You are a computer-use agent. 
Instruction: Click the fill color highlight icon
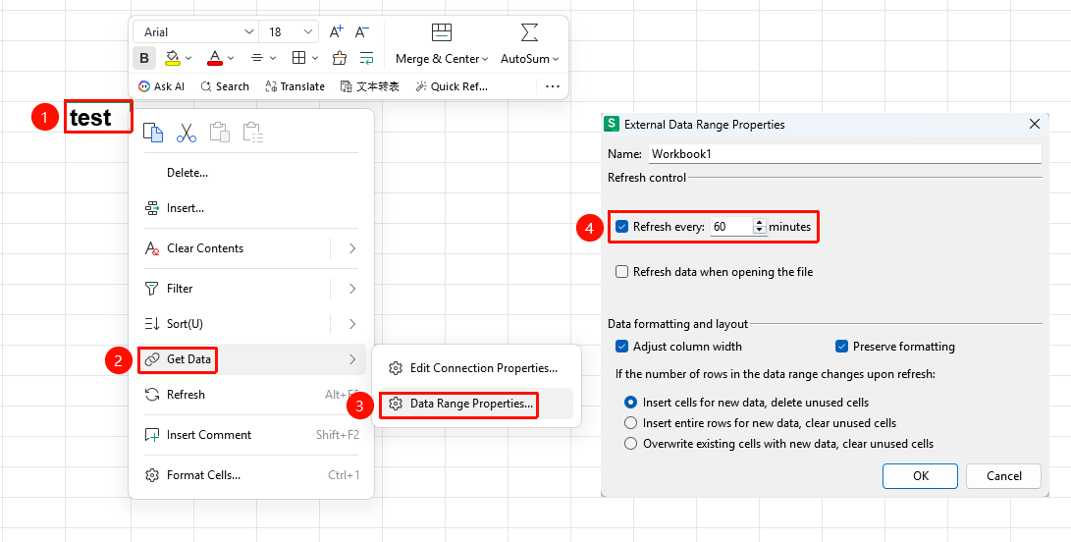click(x=172, y=58)
